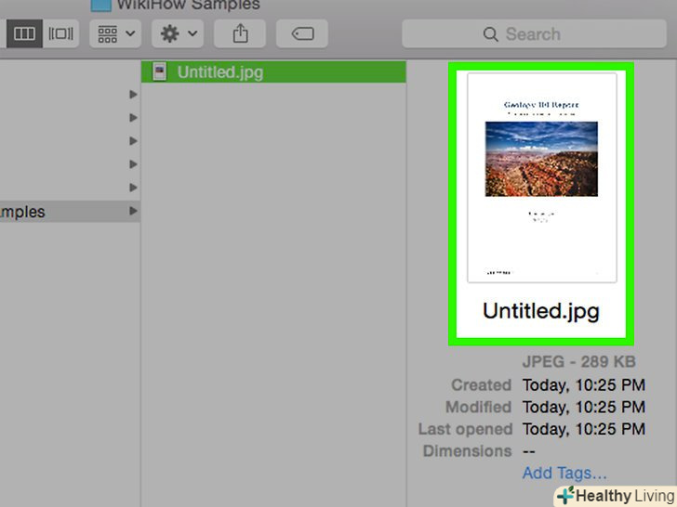Click the WikiHow Samples folder icon in title
The width and height of the screenshot is (677, 507).
point(101,6)
